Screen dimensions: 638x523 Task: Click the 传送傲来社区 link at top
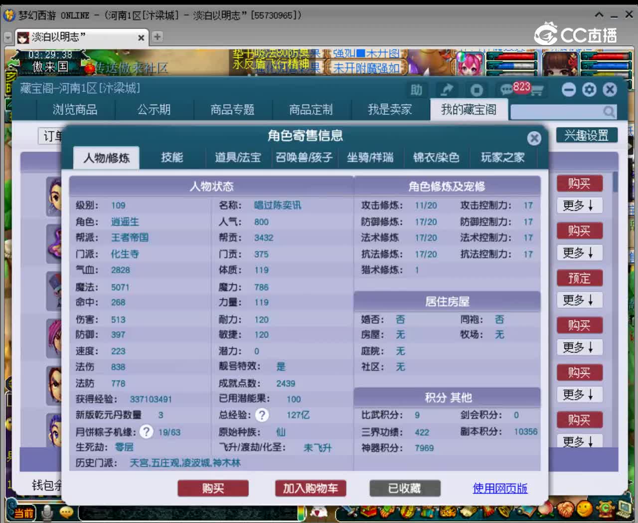(132, 68)
